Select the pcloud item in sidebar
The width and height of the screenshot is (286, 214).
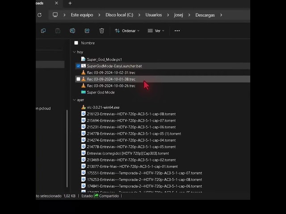pos(43,108)
